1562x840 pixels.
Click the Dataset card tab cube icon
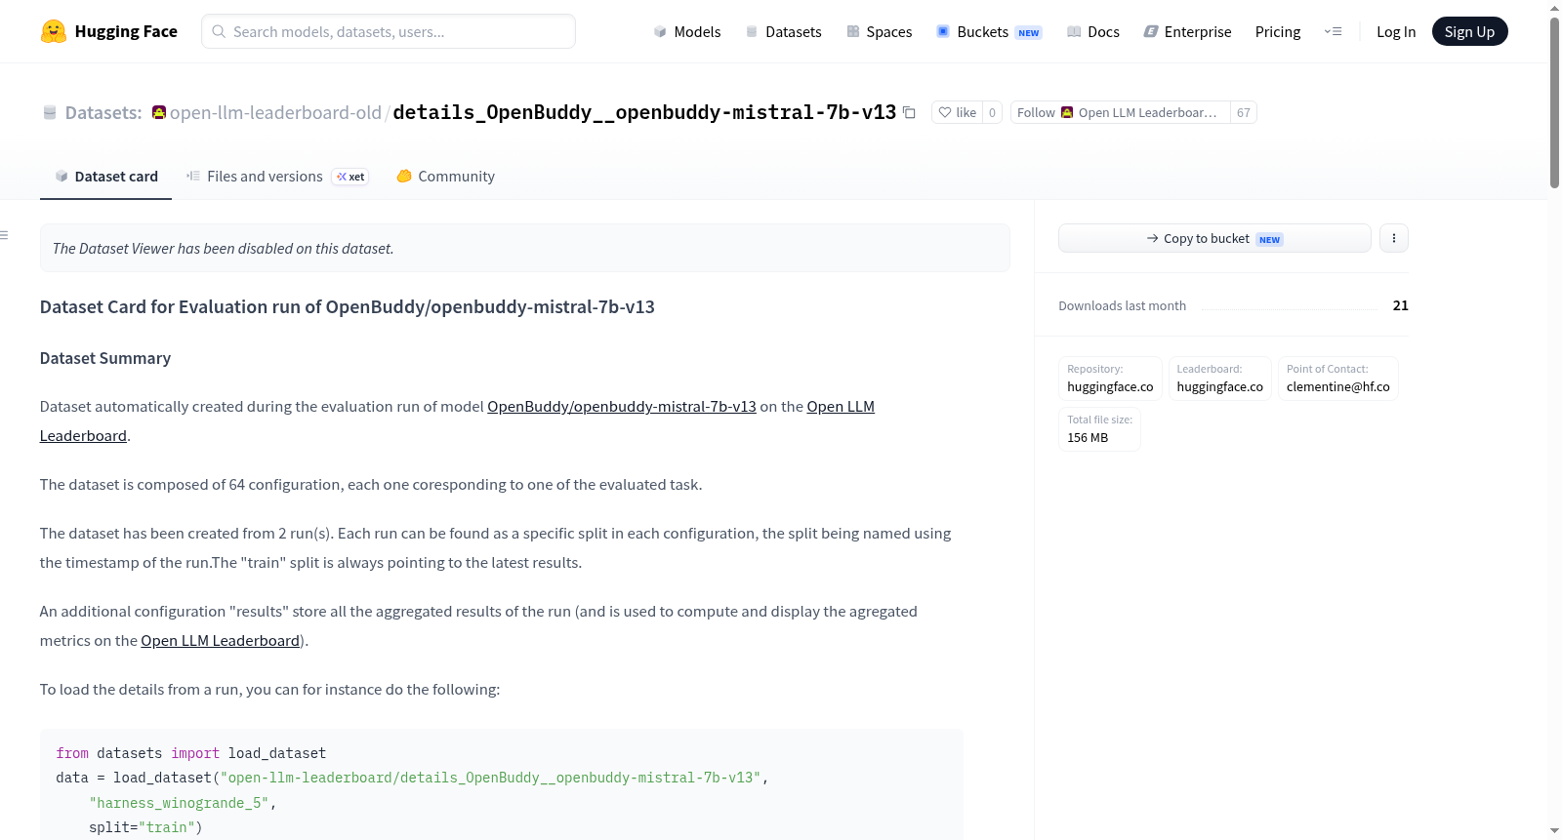(x=62, y=177)
